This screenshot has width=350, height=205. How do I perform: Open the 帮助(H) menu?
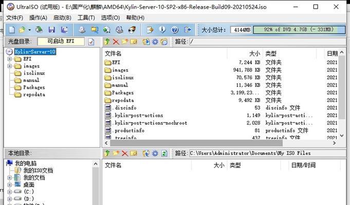click(x=135, y=17)
